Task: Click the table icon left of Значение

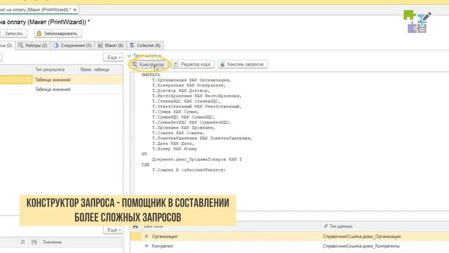Action: coord(34,242)
